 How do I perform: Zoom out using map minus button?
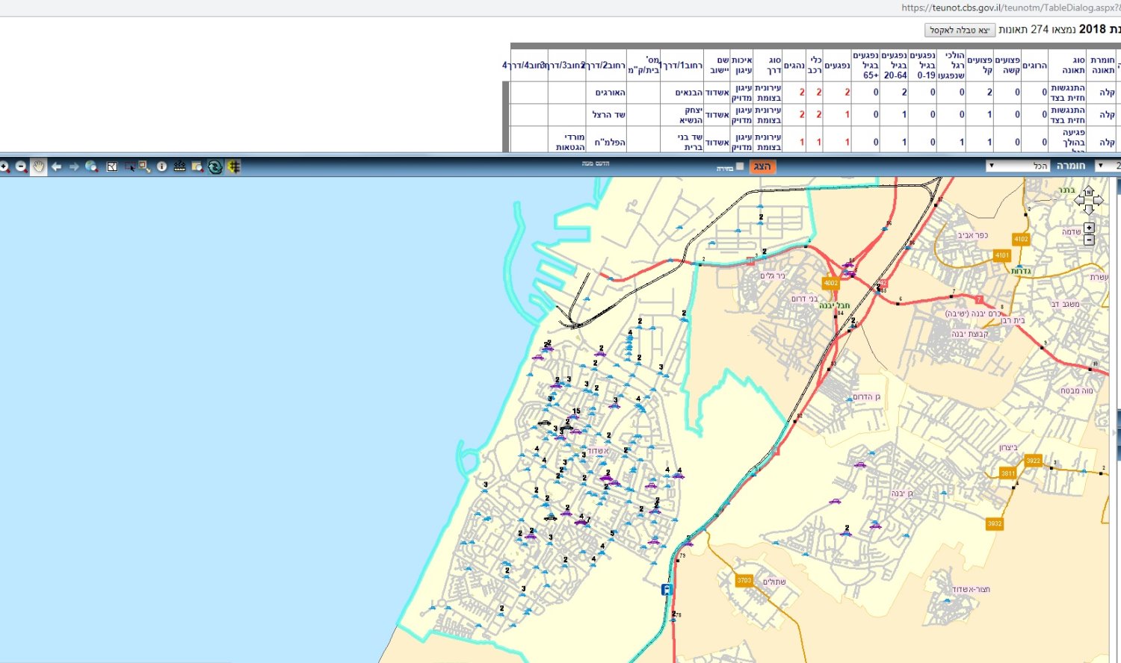point(1089,240)
